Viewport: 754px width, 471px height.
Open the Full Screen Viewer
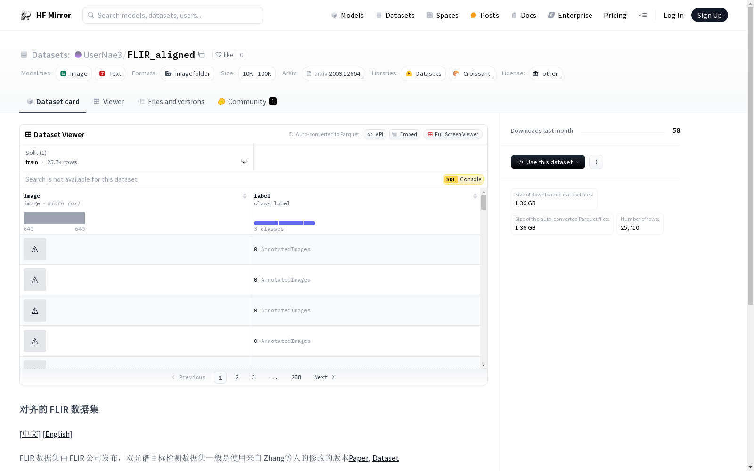(453, 134)
